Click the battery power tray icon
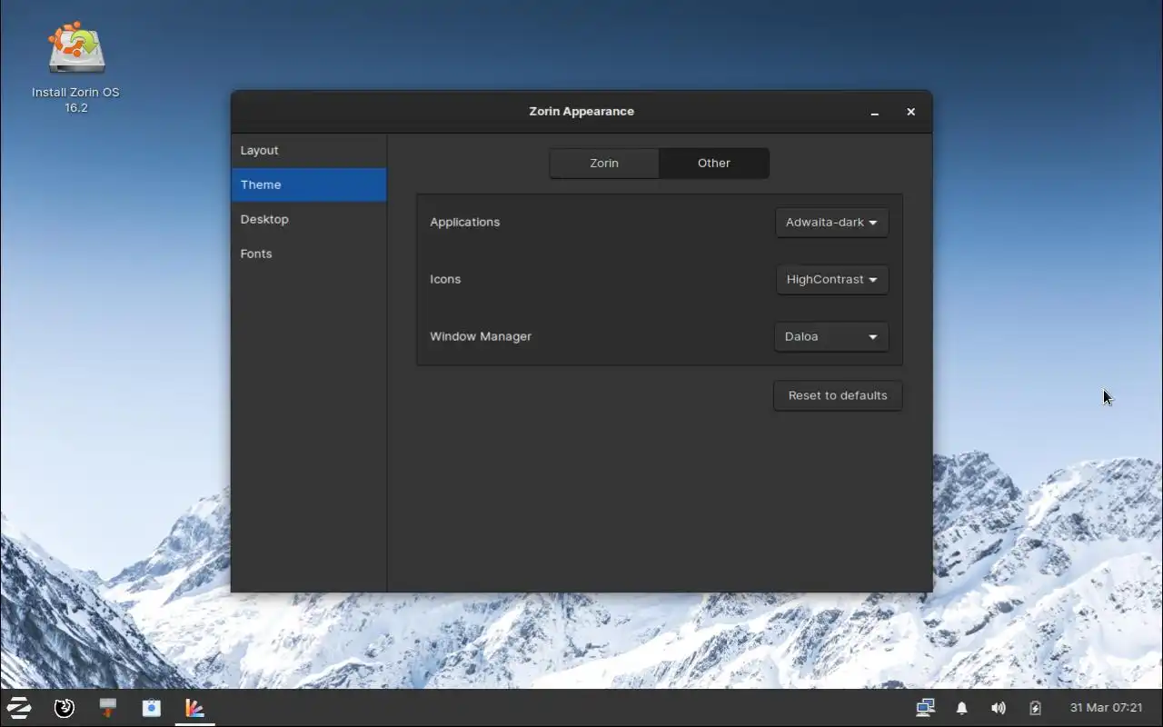Image resolution: width=1163 pixels, height=727 pixels. [1035, 708]
